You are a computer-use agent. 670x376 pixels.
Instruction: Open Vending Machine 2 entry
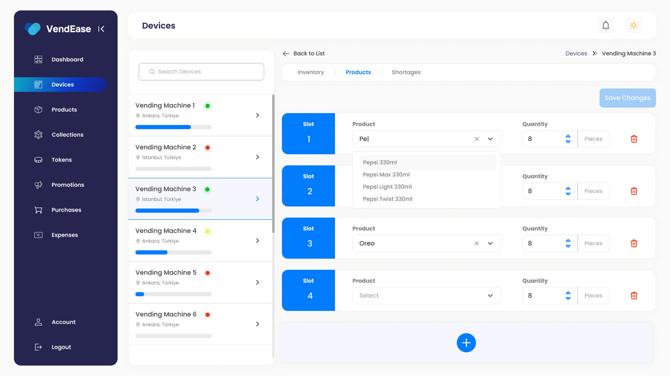pos(201,157)
